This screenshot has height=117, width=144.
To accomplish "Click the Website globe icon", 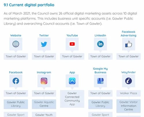I will (x=16, y=44).
